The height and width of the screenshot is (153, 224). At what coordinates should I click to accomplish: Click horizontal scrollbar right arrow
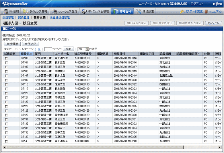pos(220,147)
